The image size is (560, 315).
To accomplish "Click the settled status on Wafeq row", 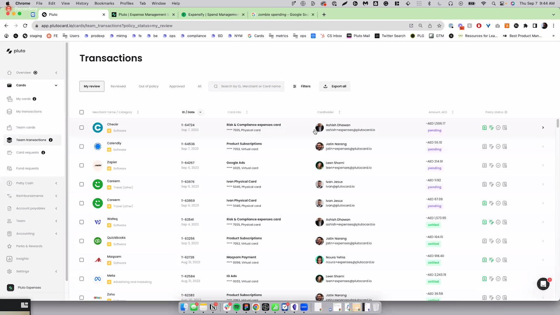I will 433,225.
